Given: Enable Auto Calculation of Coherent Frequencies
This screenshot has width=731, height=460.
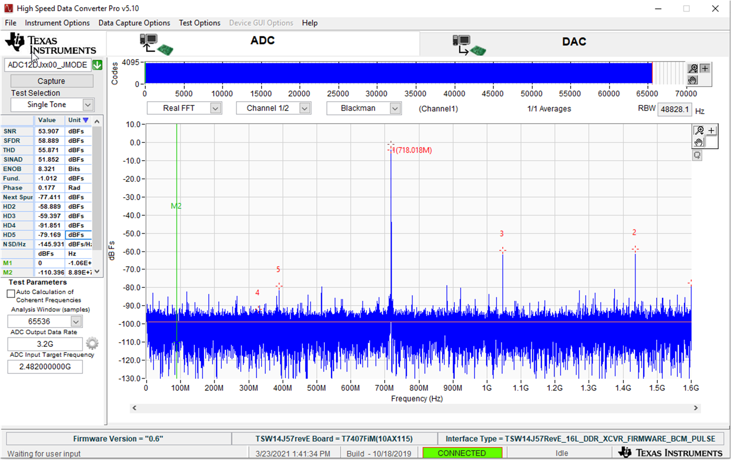Looking at the screenshot, I should click(x=10, y=294).
